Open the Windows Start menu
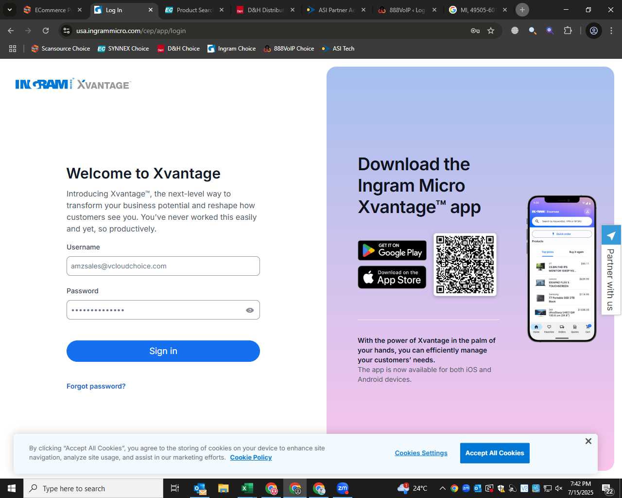Viewport: 622px width, 498px height. point(12,488)
